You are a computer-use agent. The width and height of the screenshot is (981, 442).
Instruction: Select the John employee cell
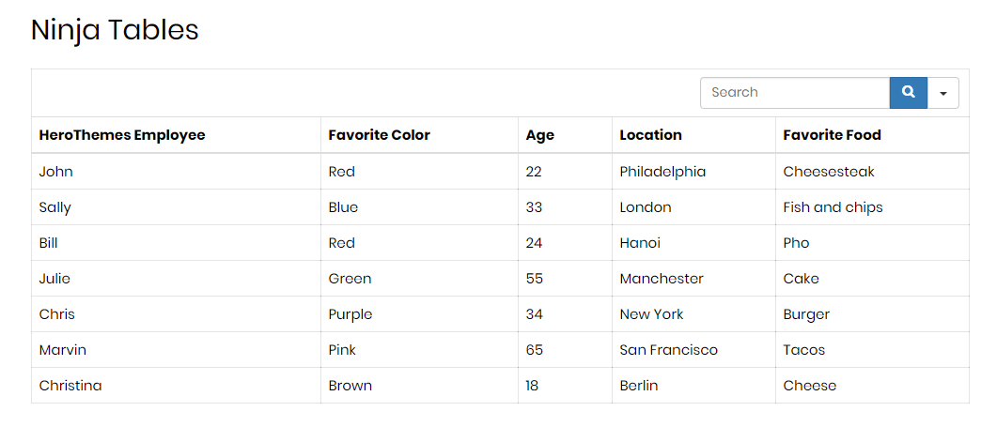tap(56, 172)
